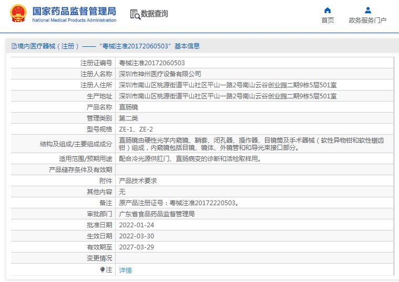Select expiry date 2027-03-29

(x=136, y=247)
